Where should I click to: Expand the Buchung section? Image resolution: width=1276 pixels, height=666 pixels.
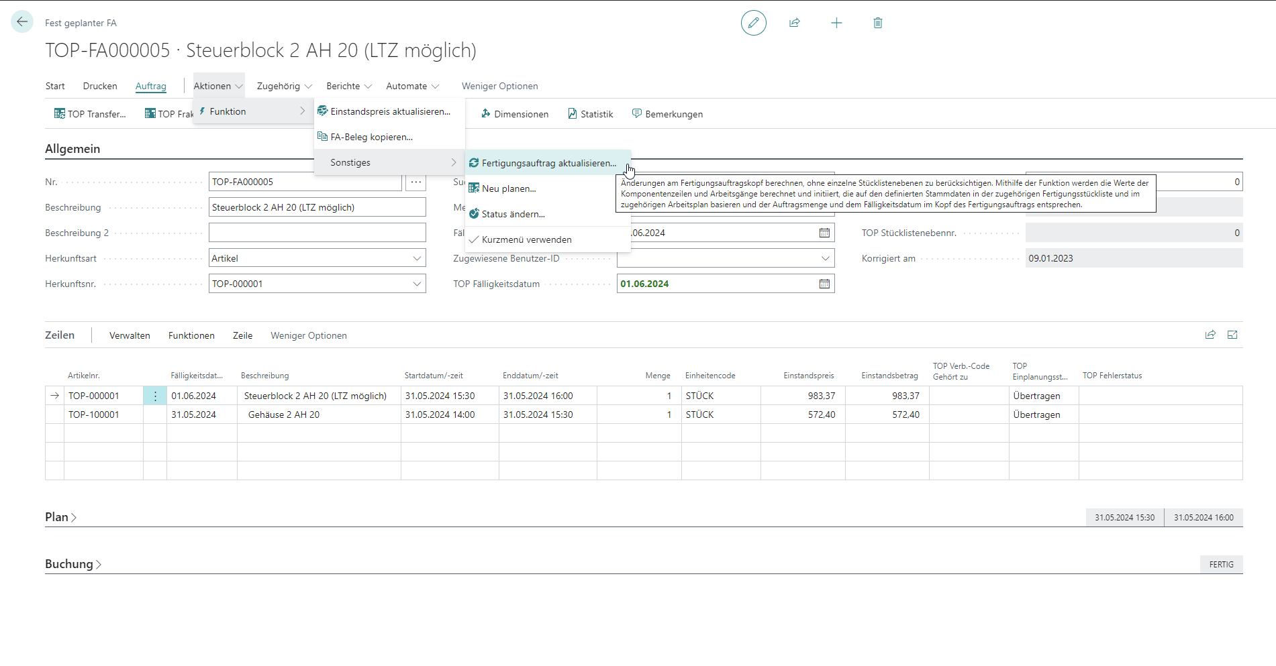73,564
